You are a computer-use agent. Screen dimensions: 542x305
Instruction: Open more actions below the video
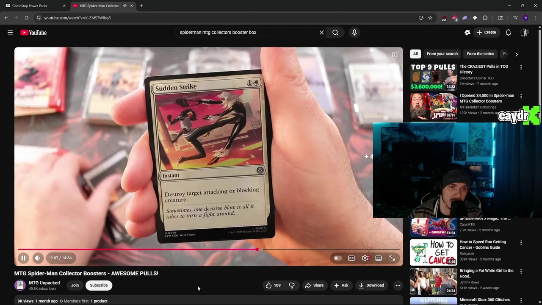click(398, 286)
